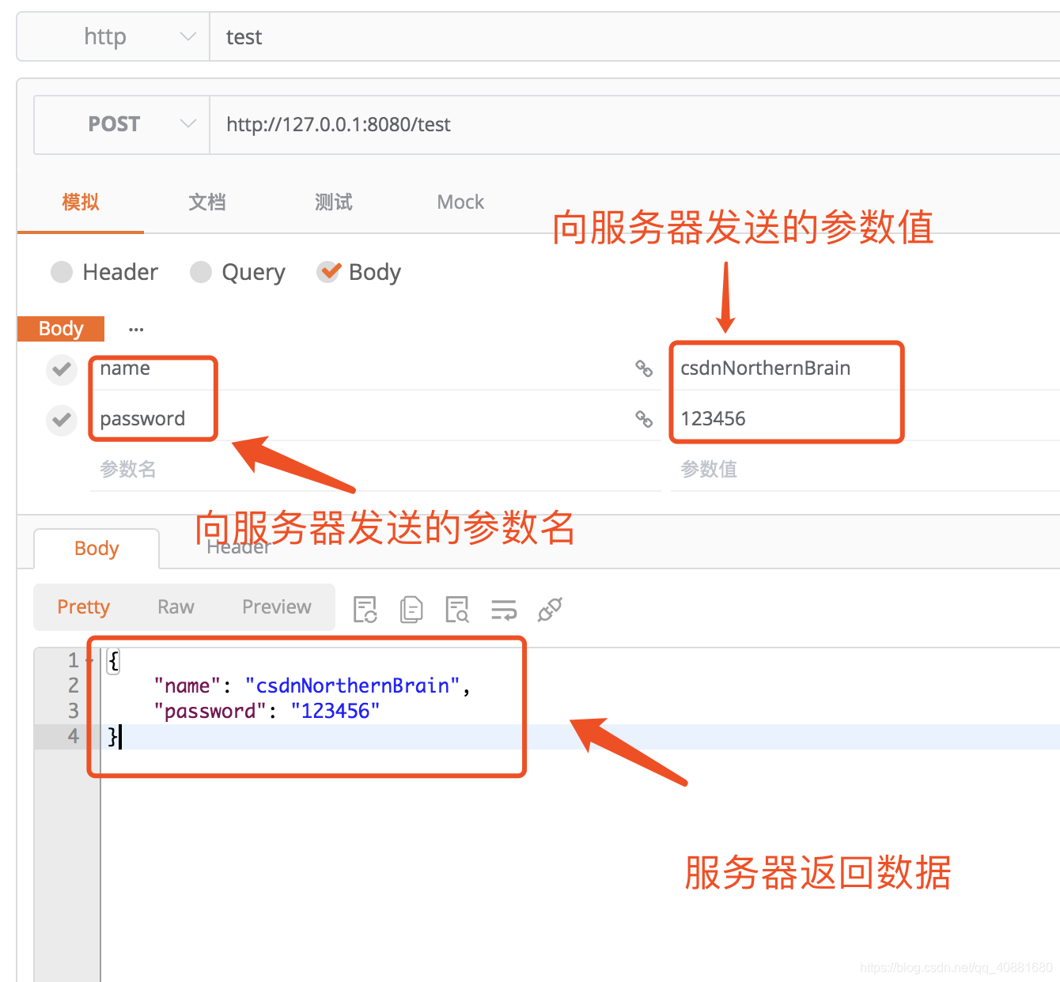Copy the response body using copy icon
Screen dimensions: 1060x982
click(x=411, y=609)
